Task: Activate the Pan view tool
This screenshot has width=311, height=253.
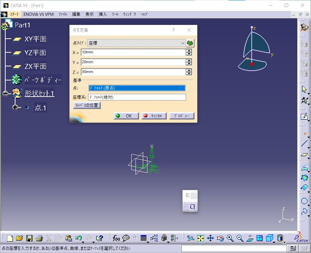Action: click(210, 238)
